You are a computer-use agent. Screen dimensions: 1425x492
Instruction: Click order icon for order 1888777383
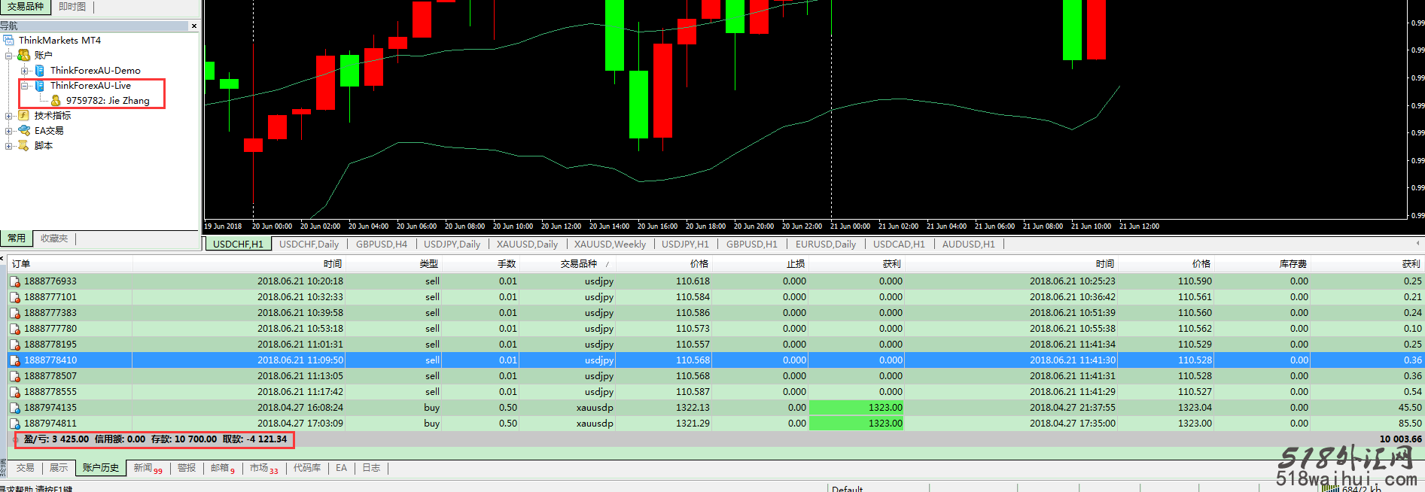coord(15,313)
